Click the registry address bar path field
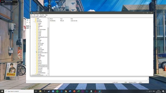 tap(92, 17)
